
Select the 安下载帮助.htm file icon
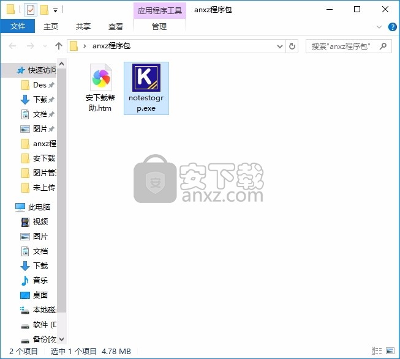[x=101, y=78]
